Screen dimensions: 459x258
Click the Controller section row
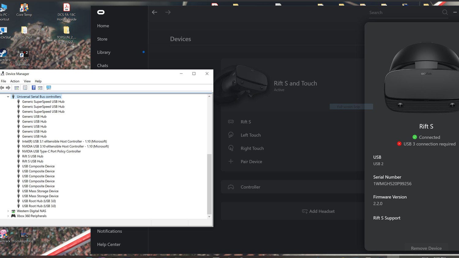292,187
